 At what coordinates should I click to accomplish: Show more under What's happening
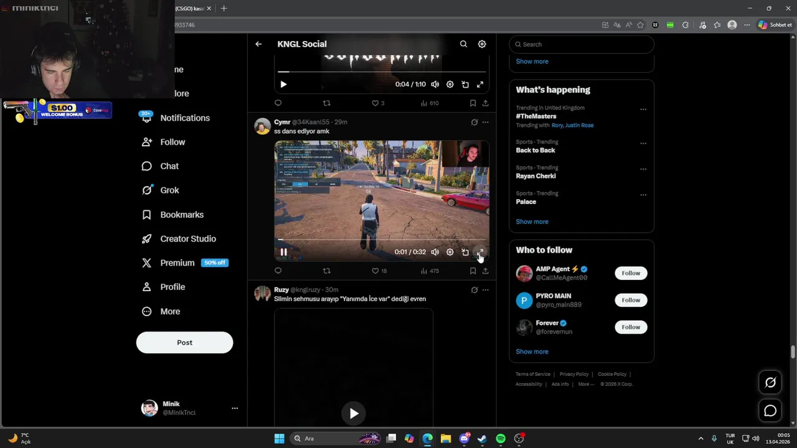pos(532,222)
